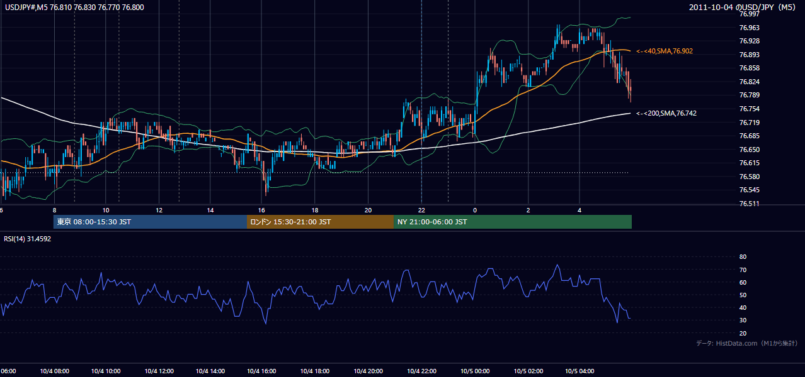Click hour tick 14 under price chart
This screenshot has height=377, width=805.
coord(211,210)
